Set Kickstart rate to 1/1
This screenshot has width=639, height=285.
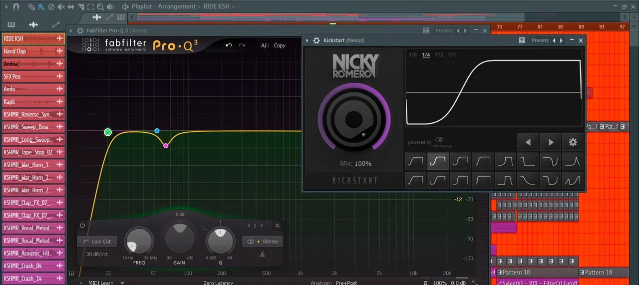(452, 55)
